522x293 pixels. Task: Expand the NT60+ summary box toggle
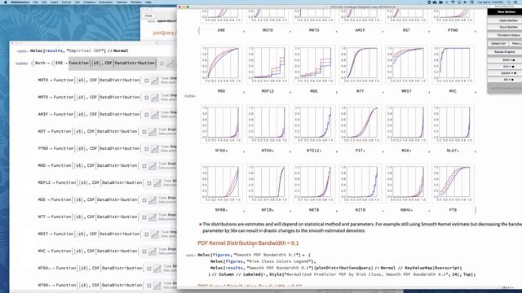[x=148, y=269]
